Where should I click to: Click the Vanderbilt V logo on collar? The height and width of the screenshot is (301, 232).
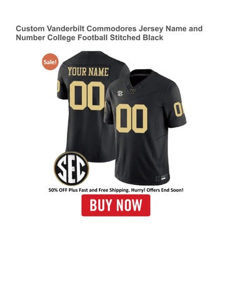point(133,92)
